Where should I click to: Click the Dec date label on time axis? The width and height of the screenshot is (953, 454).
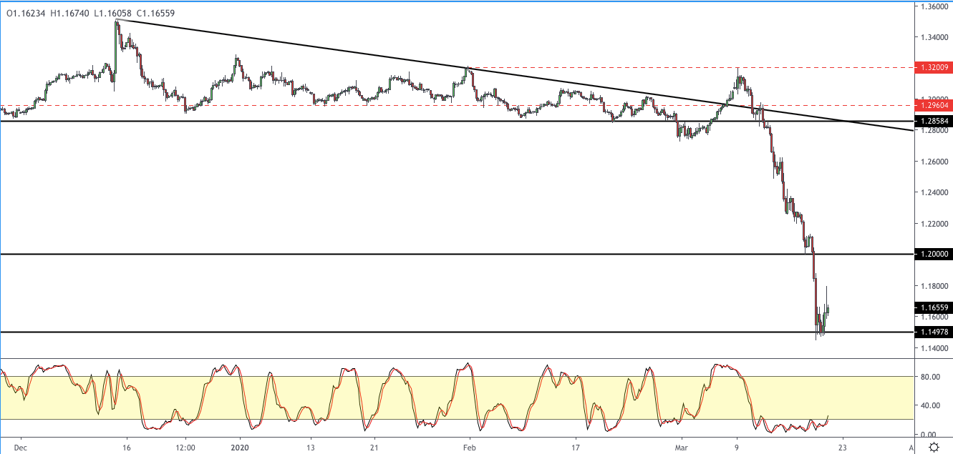click(x=20, y=447)
